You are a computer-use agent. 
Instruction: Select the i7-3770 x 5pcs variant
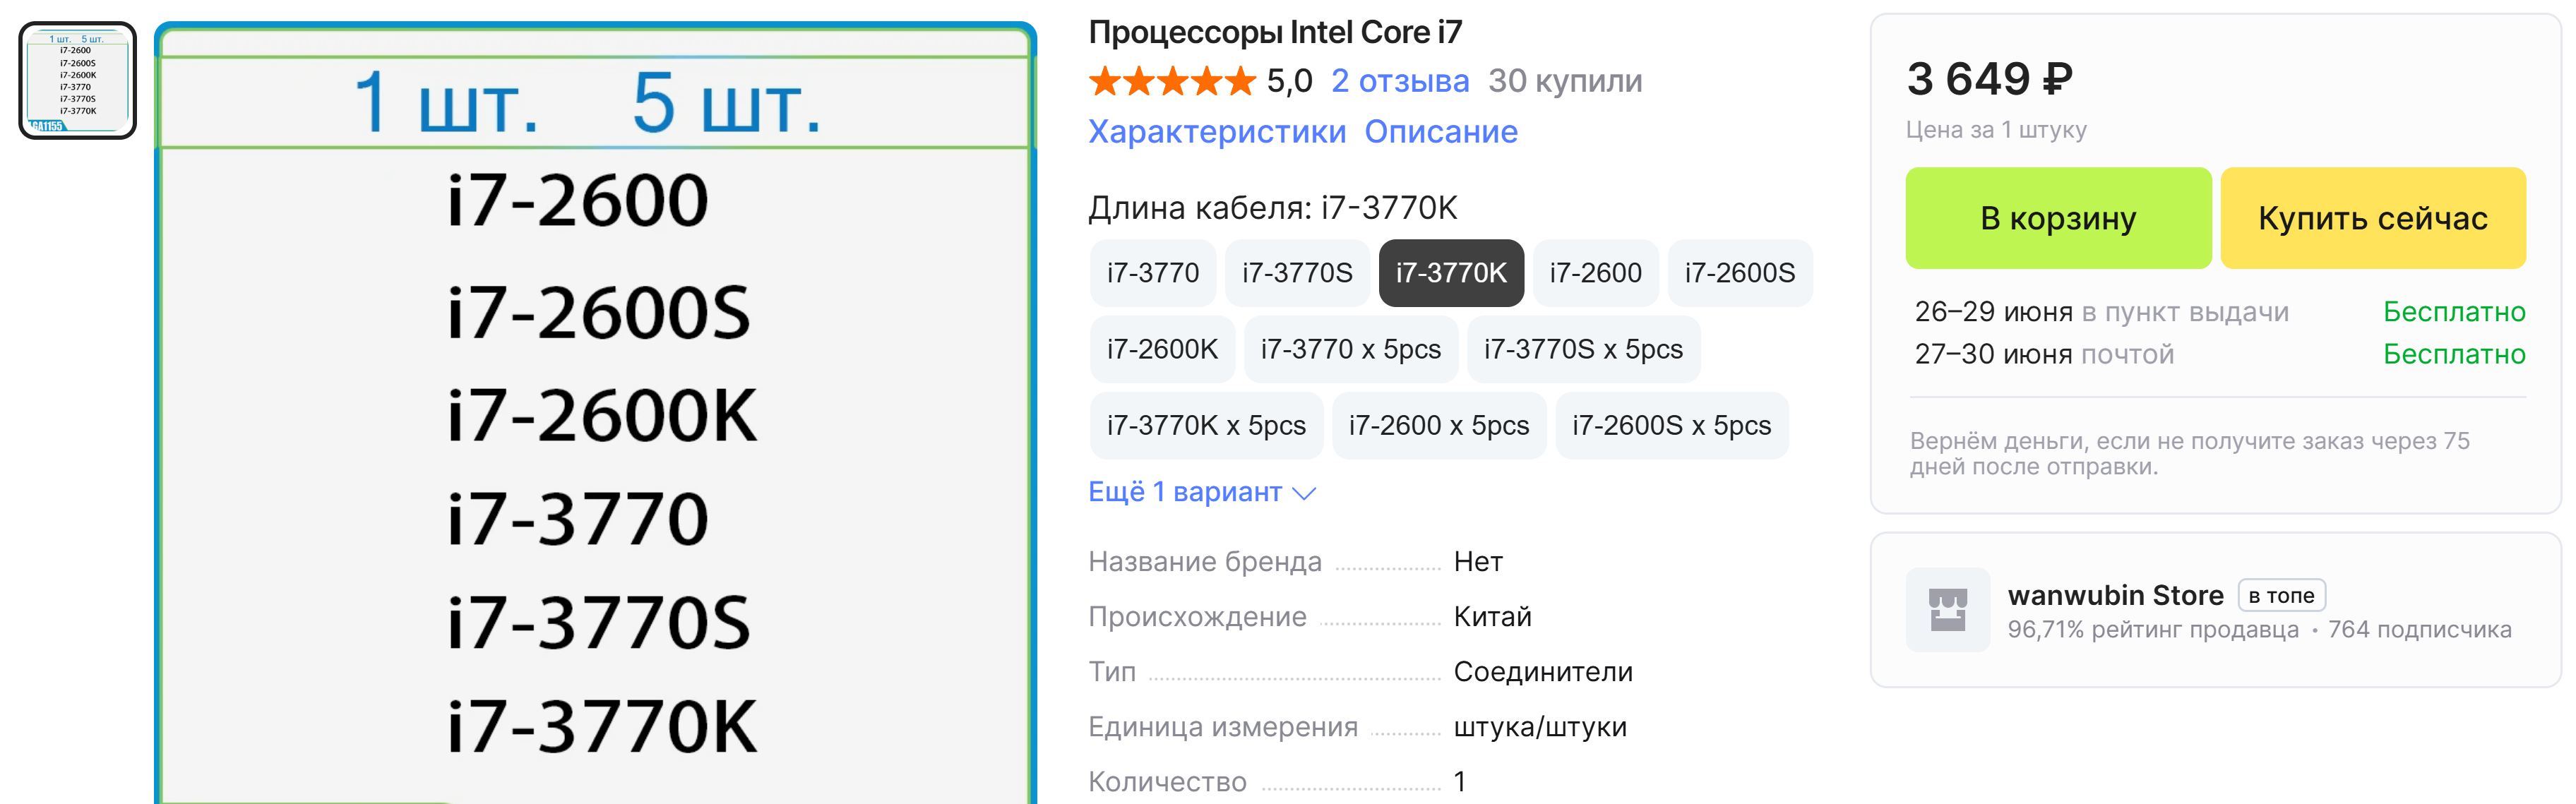tap(1351, 349)
